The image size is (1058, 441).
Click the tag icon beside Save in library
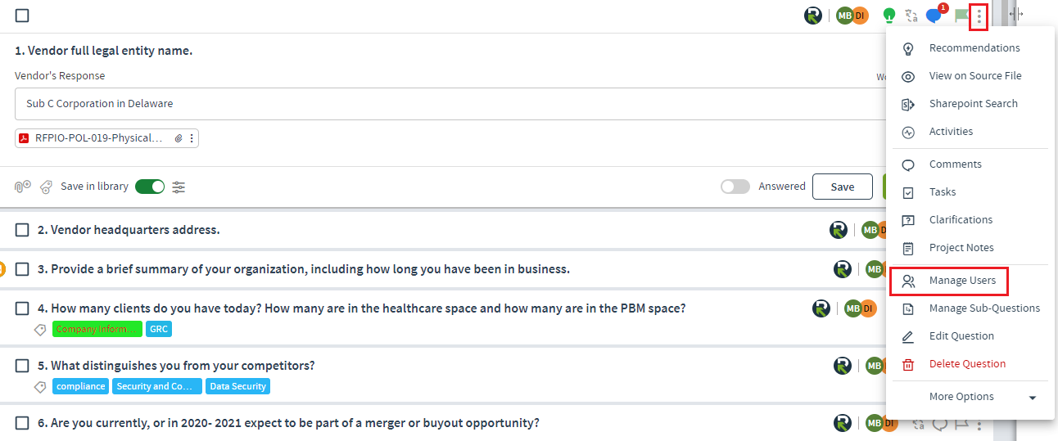click(x=47, y=187)
